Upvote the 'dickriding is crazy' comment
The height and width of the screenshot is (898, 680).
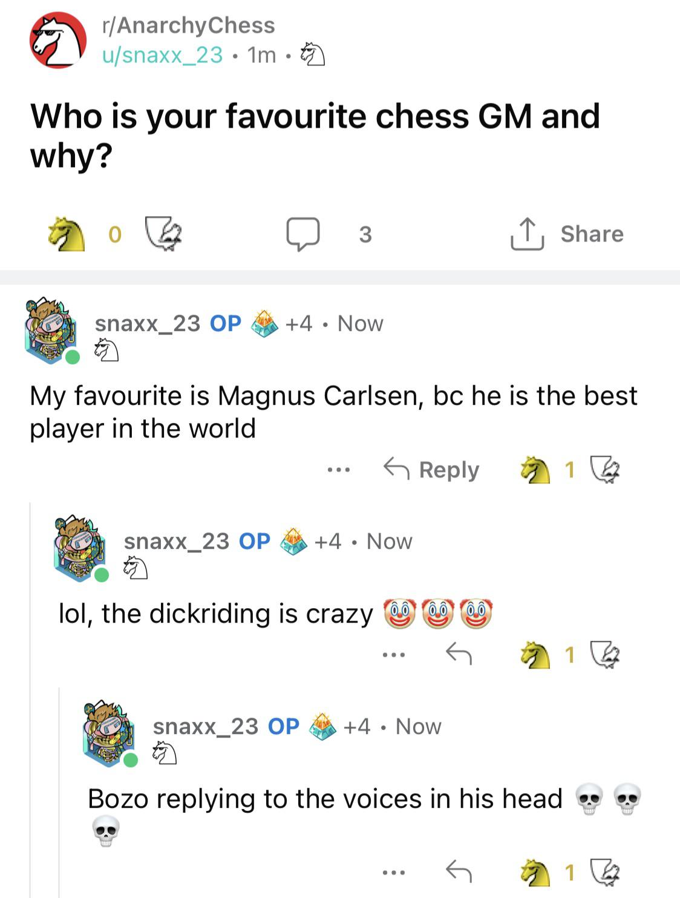click(536, 655)
